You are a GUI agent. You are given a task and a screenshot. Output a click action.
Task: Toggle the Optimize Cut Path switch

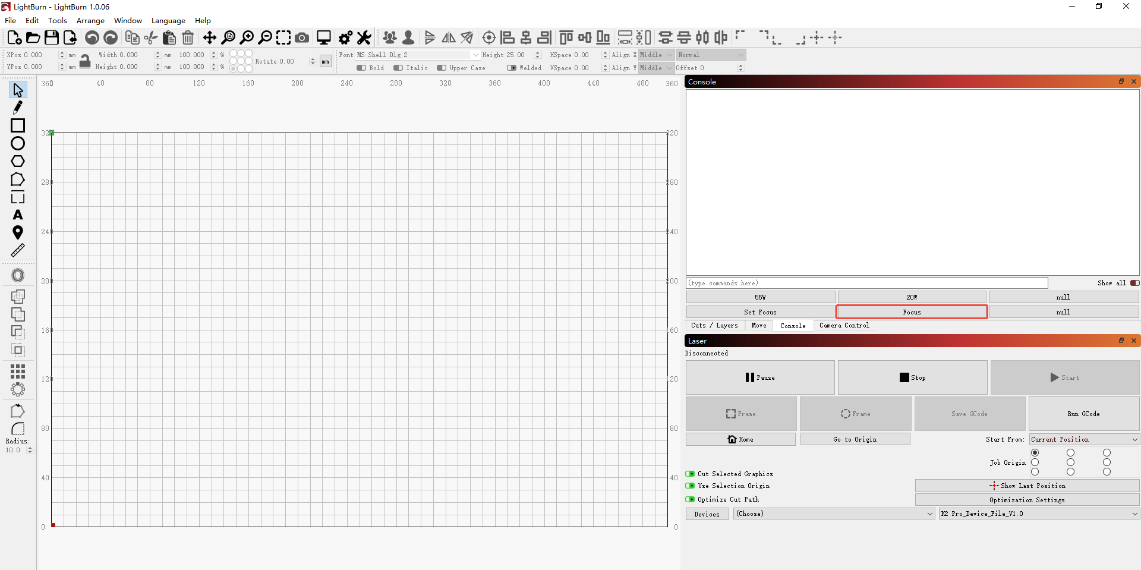click(x=690, y=499)
